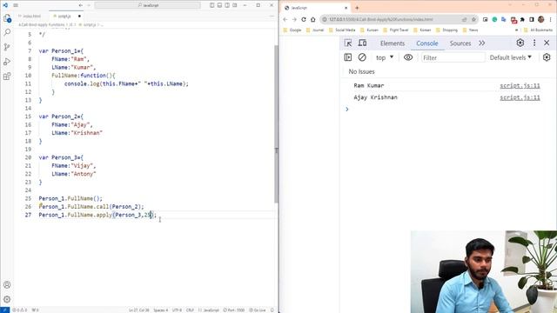
Task: Reload the page in Chrome
Action: click(x=304, y=19)
